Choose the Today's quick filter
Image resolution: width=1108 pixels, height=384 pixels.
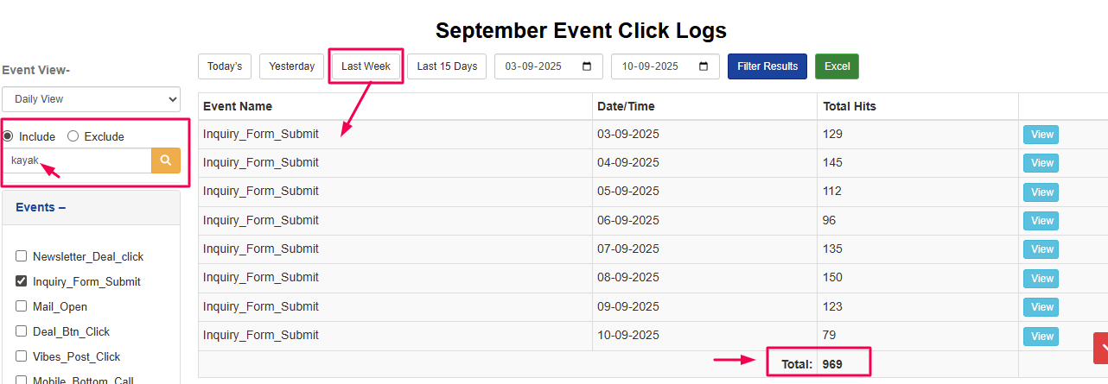tap(225, 66)
